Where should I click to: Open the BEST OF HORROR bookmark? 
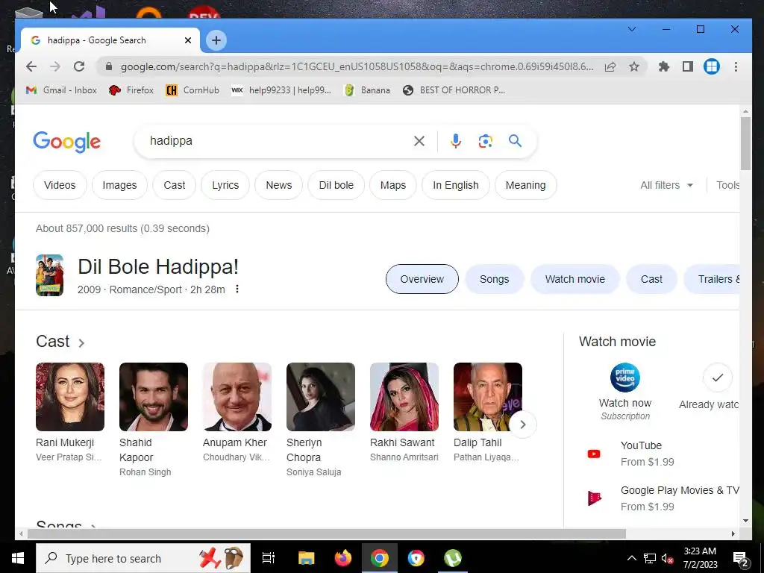pyautogui.click(x=454, y=90)
